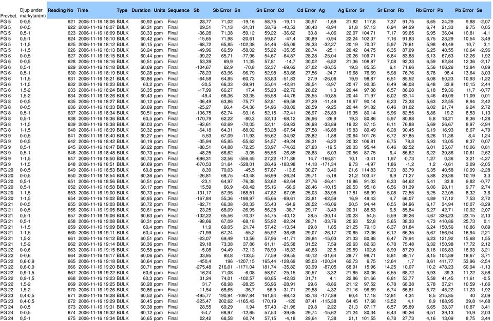The width and height of the screenshot is (493, 321).
Task: Click reading number 673 cell
Action: click(x=71, y=307)
